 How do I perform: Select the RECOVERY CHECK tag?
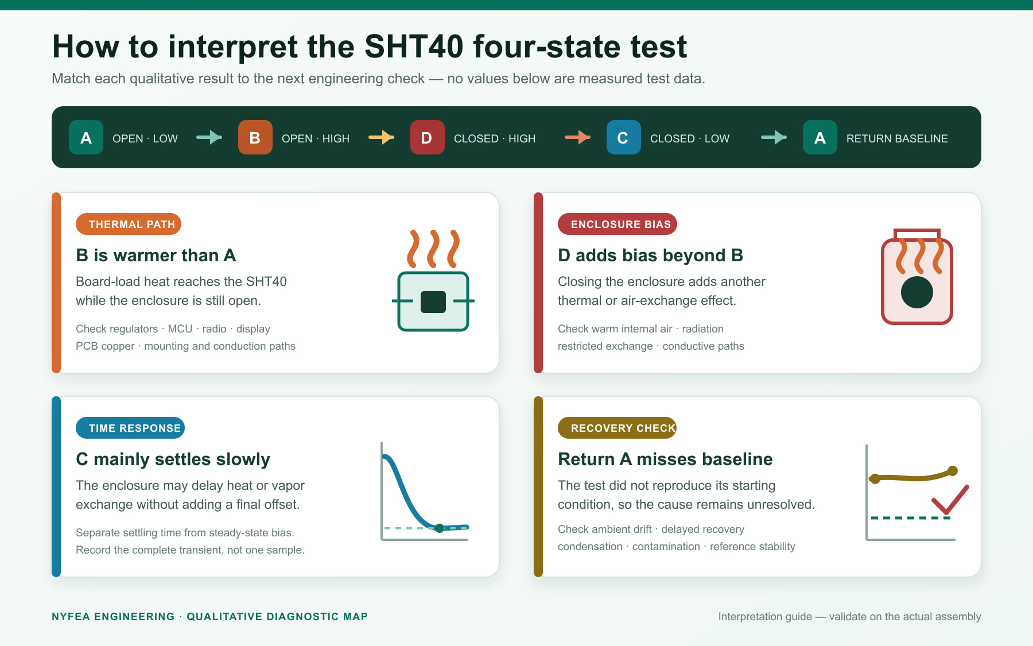(x=618, y=428)
